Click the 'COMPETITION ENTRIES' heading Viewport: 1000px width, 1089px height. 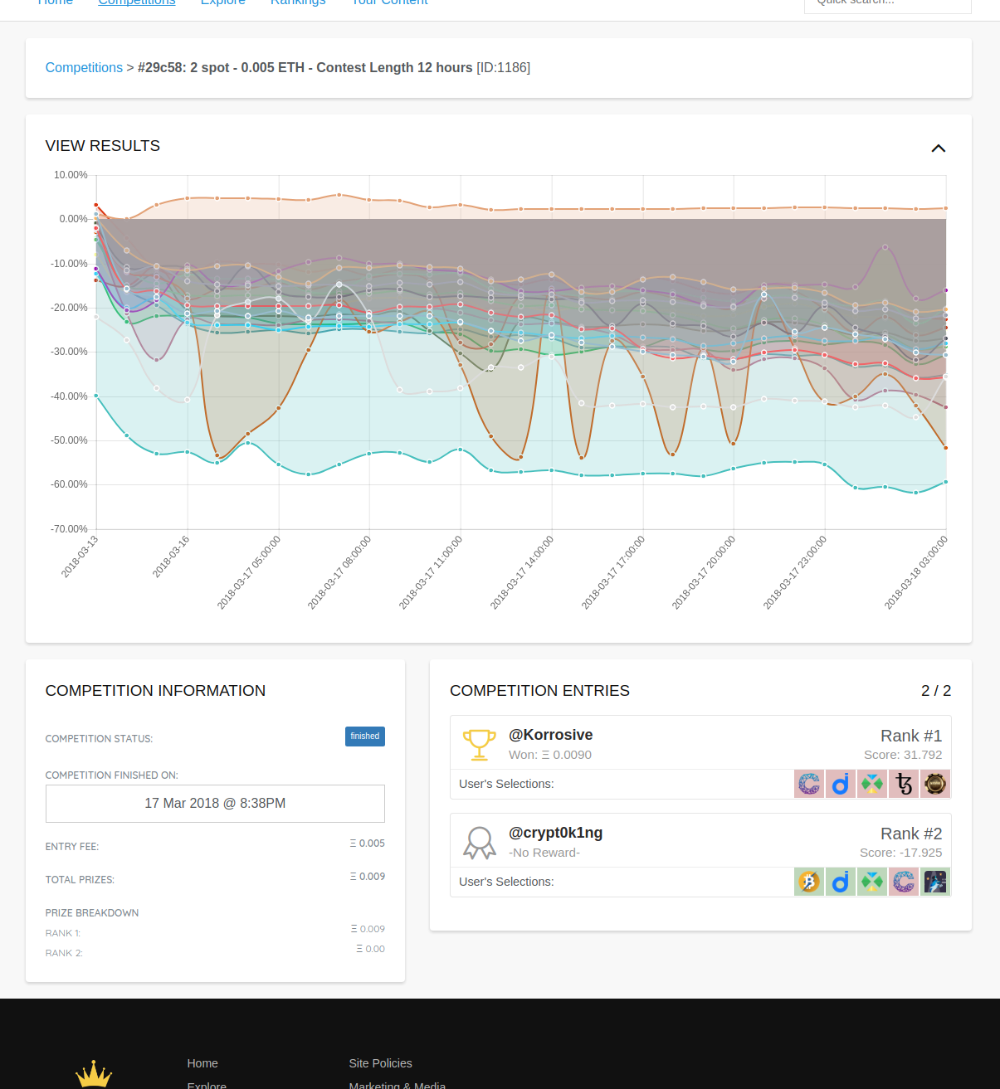[x=539, y=691]
